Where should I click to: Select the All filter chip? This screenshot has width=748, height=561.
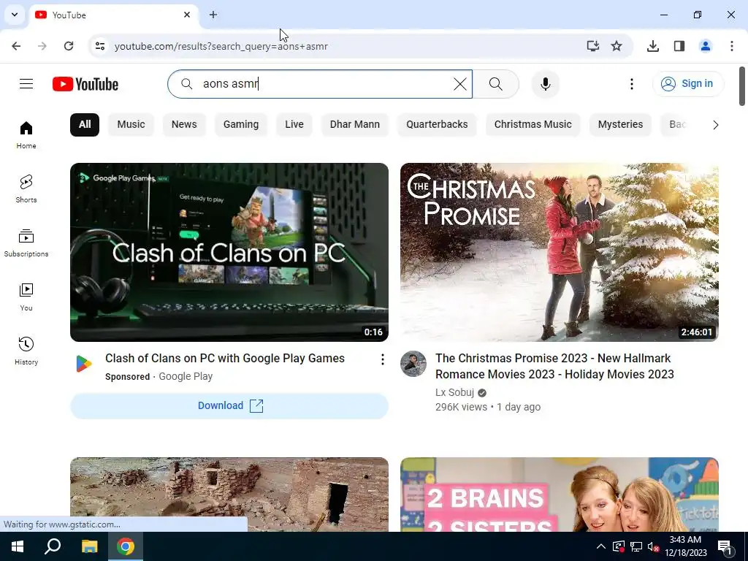coord(85,124)
